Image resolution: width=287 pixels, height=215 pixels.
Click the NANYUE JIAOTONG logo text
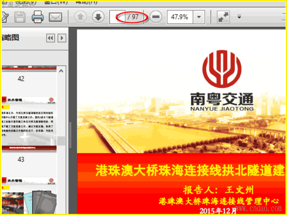222,109
